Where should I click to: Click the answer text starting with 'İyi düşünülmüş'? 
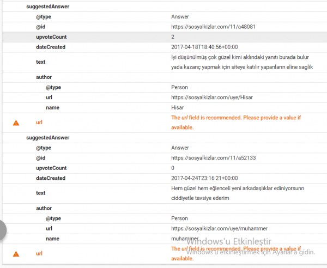coord(241,62)
